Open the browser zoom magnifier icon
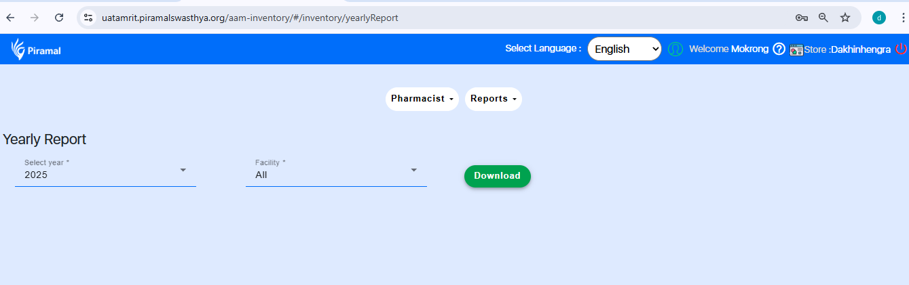This screenshot has width=909, height=285. (823, 18)
